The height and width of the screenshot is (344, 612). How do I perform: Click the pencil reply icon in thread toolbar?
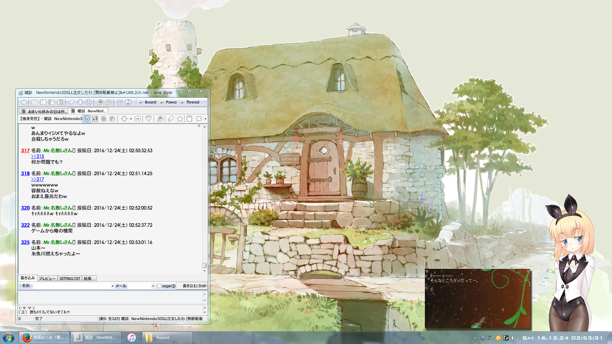click(171, 119)
